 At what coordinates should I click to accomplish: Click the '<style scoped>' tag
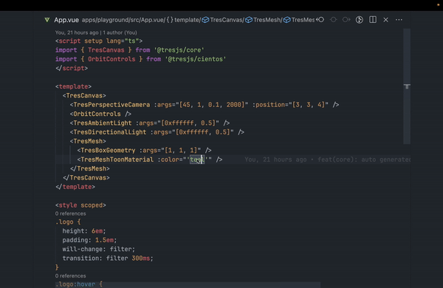[x=80, y=205]
